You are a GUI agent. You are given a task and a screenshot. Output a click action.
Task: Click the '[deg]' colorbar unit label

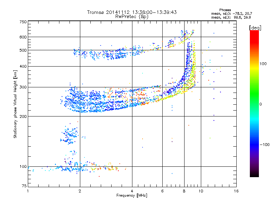coord(255,28)
